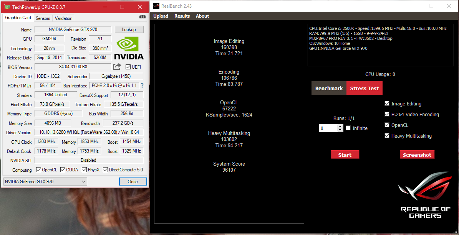Toggle the DirectCompute 5.0 checkbox

click(x=105, y=169)
